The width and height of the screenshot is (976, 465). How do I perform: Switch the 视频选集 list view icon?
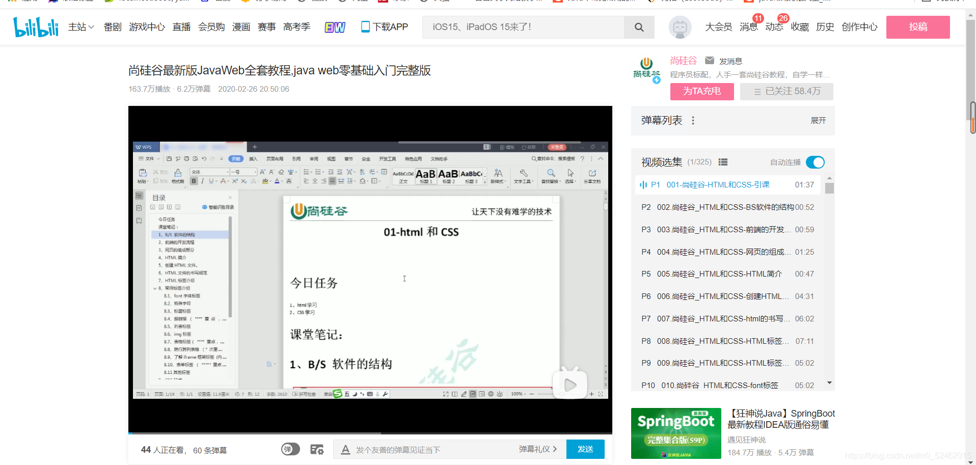[x=723, y=162]
